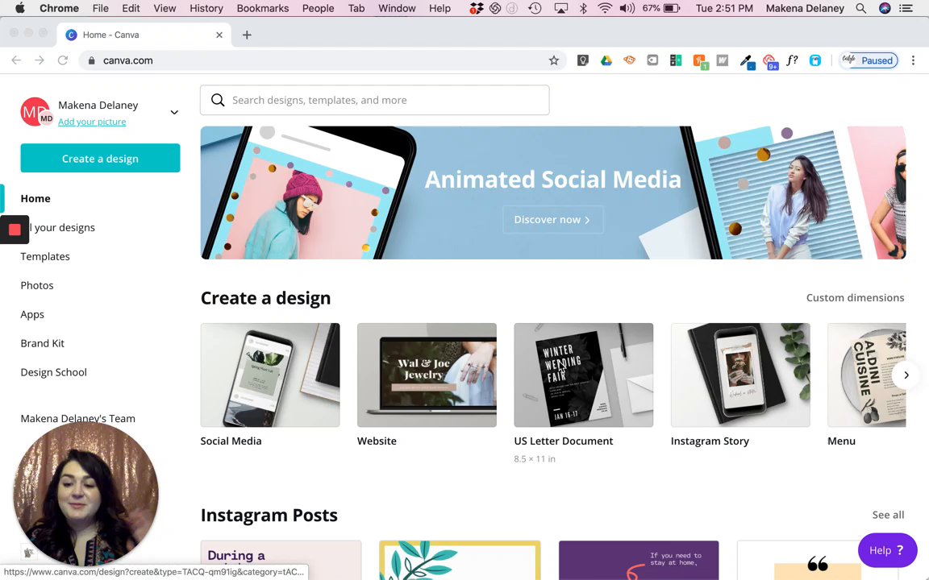Open the purple 'If you need to' template
The height and width of the screenshot is (580, 929).
pyautogui.click(x=639, y=560)
